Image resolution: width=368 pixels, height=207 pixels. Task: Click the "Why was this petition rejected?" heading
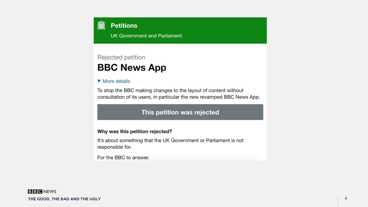click(134, 132)
